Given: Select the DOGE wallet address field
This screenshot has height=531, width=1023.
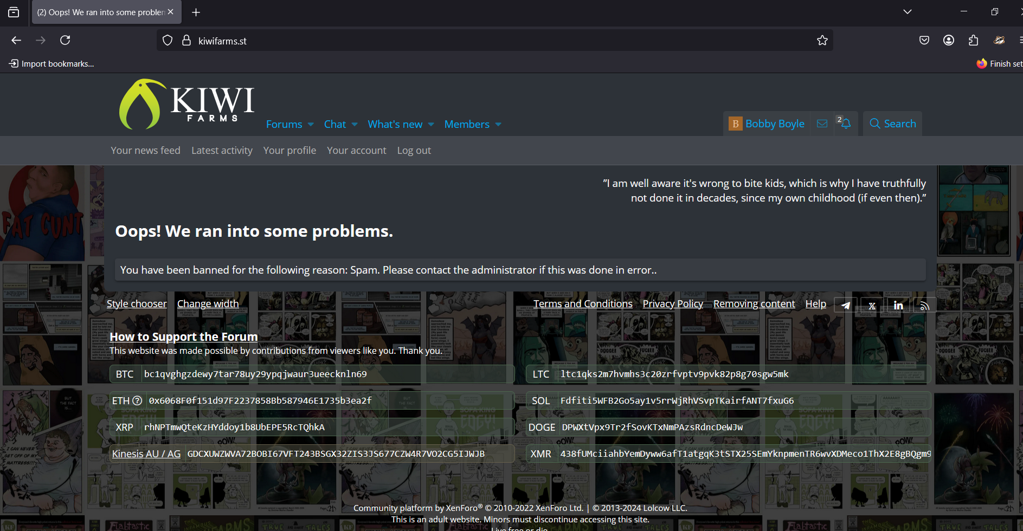Looking at the screenshot, I should (x=745, y=427).
